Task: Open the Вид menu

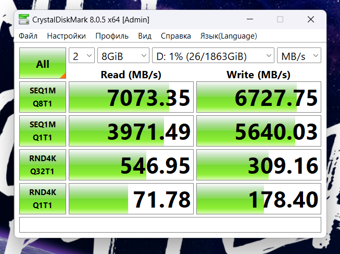Action: tap(145, 36)
